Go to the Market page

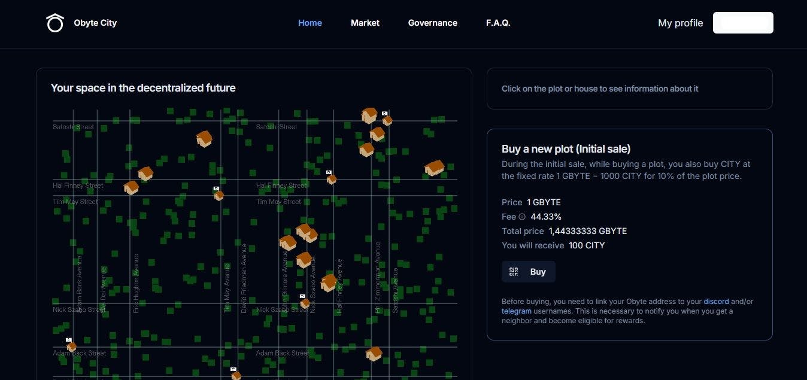[x=365, y=23]
